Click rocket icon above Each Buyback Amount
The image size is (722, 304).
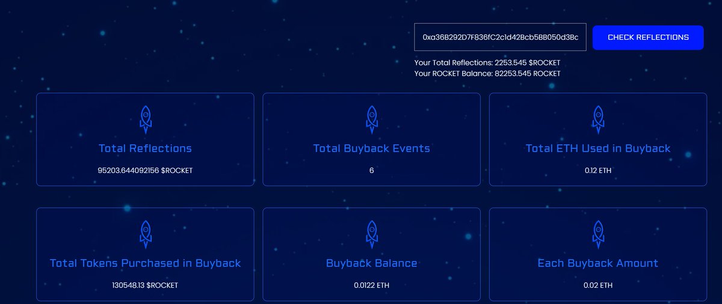[x=598, y=234]
